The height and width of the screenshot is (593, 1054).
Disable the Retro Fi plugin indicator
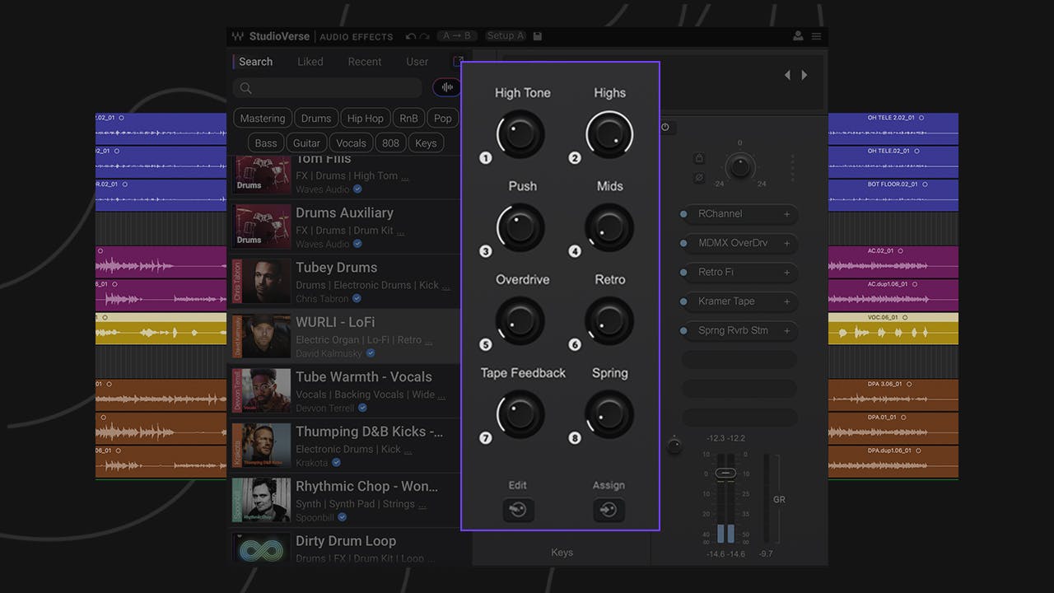click(683, 273)
